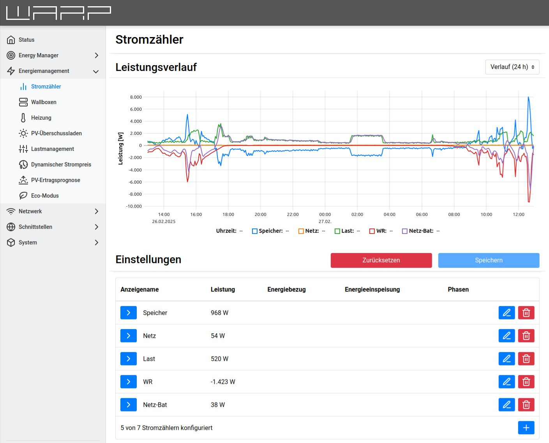Click the pencil edit icon for Speicher
Image resolution: width=549 pixels, height=443 pixels.
point(507,313)
